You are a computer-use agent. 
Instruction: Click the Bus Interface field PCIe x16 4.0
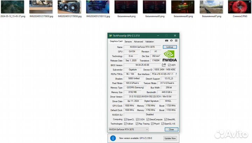coord(163,74)
